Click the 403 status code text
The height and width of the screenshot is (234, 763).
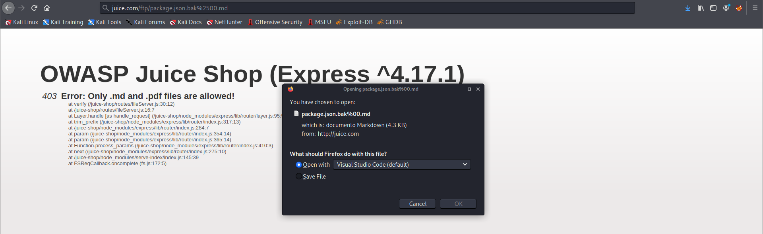(x=49, y=96)
